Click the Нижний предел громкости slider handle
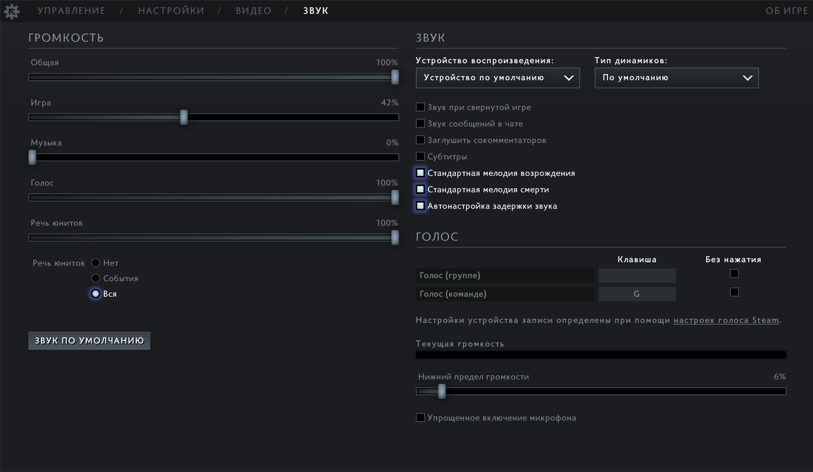 442,391
